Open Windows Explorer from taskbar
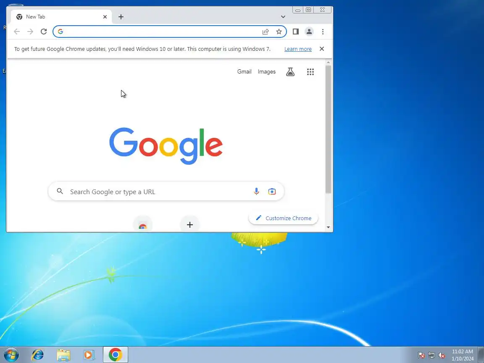The width and height of the screenshot is (484, 363). (63, 355)
